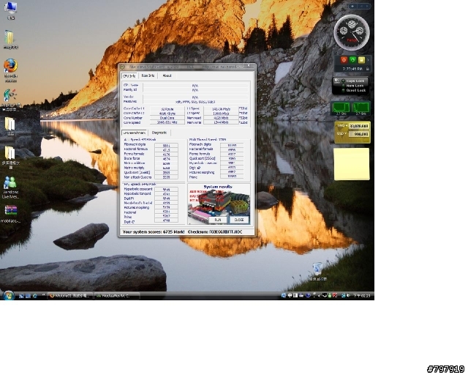
Task: Select the Diagnostic tab
Action: (159, 133)
